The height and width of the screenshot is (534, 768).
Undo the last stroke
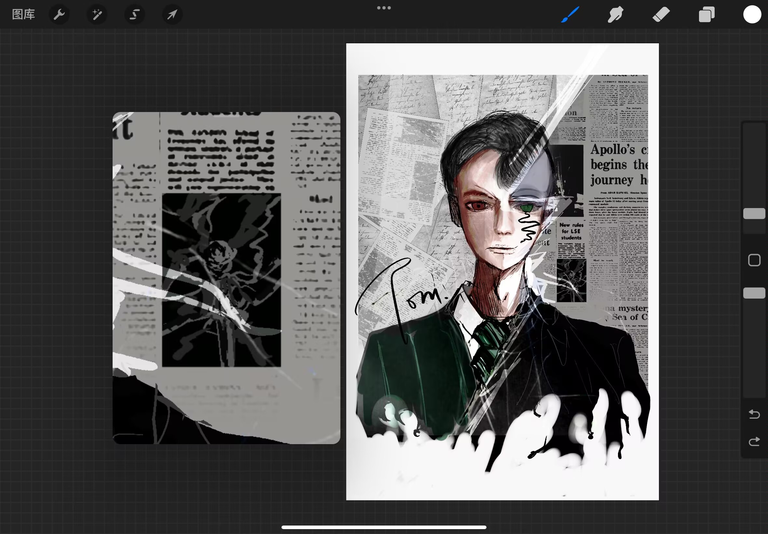click(754, 414)
